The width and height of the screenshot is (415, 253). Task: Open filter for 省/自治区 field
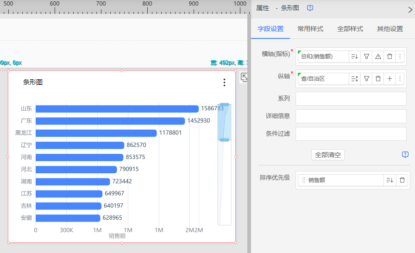[366, 79]
